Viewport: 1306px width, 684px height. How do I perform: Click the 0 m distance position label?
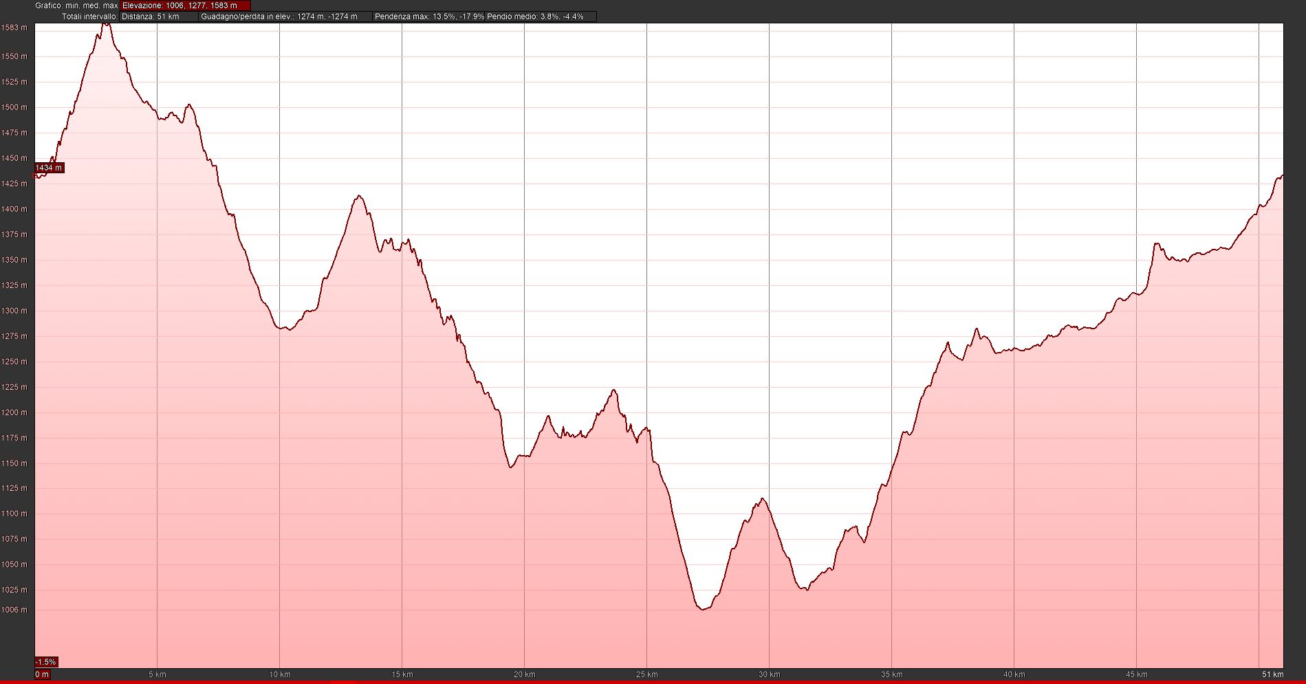(42, 674)
